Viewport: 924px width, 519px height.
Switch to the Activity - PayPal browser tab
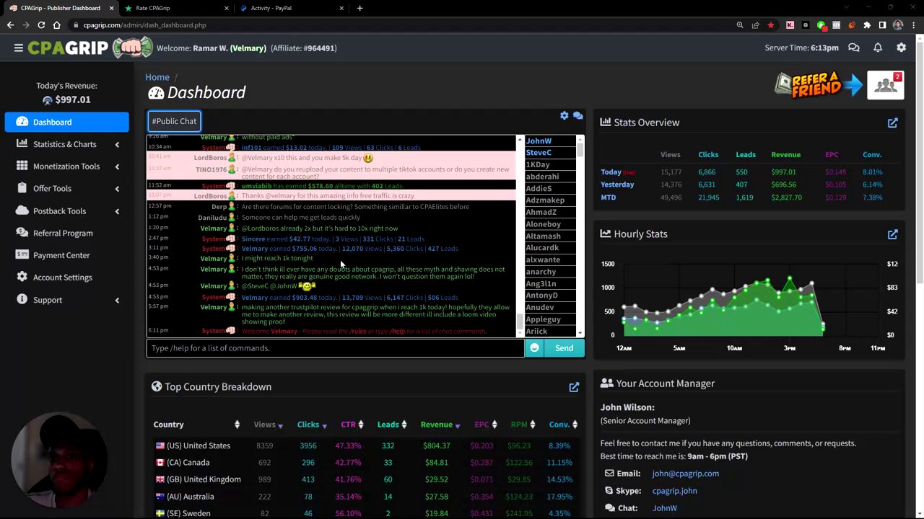(x=289, y=8)
